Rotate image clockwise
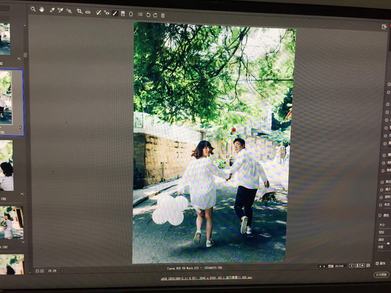Screen dimensions: 391x293 coord(155,15)
